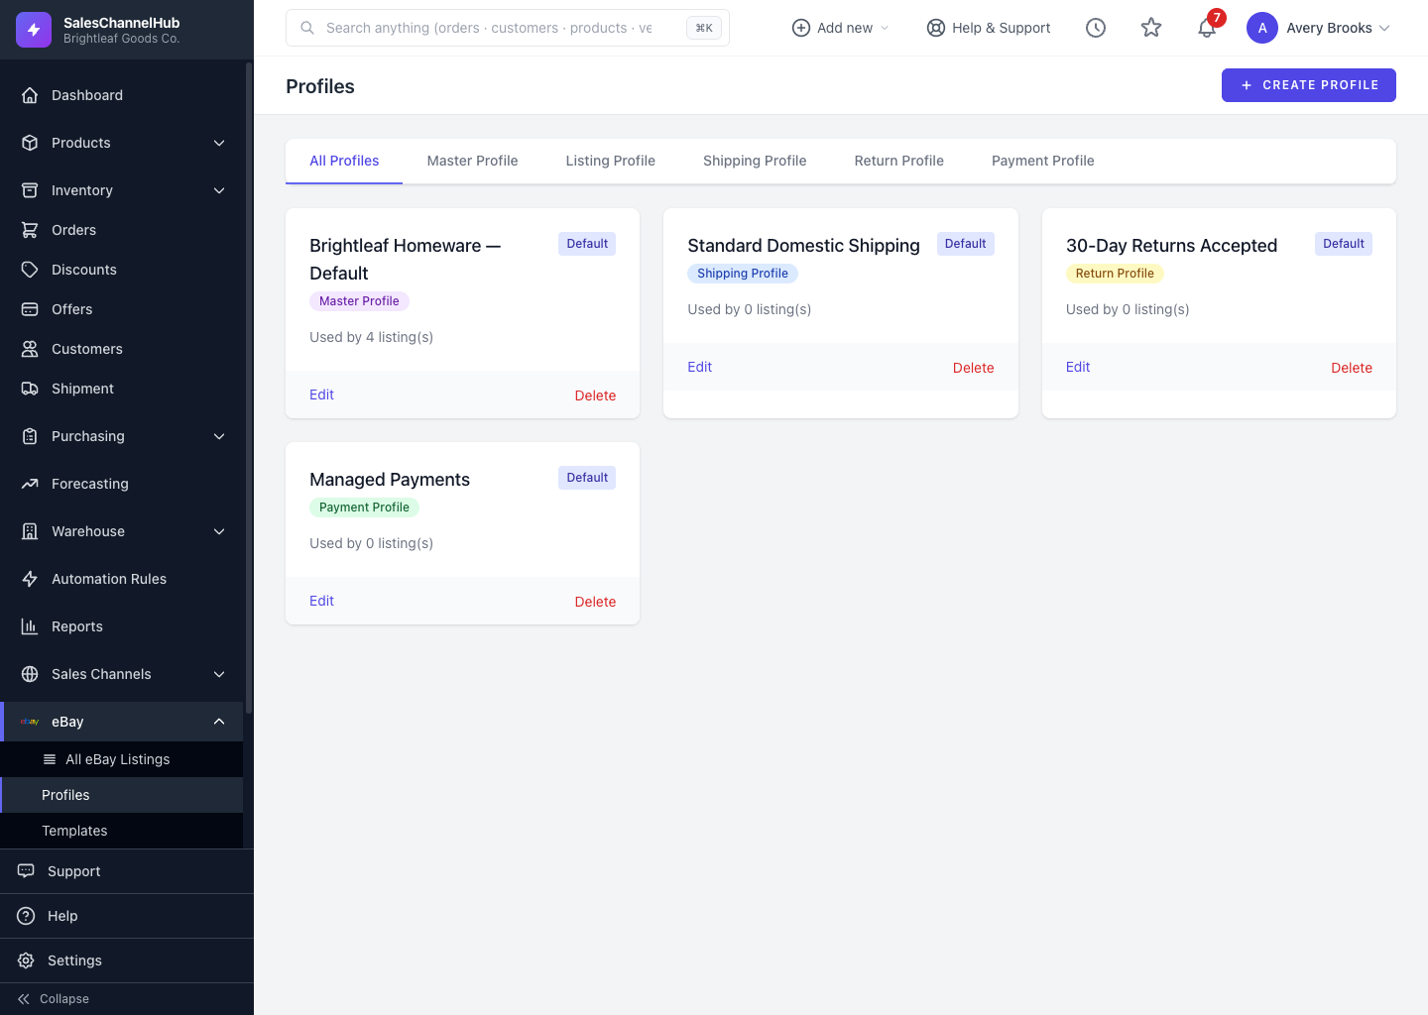The height and width of the screenshot is (1015, 1428).
Task: Click Return Profile tag on returns card
Action: coord(1115,274)
